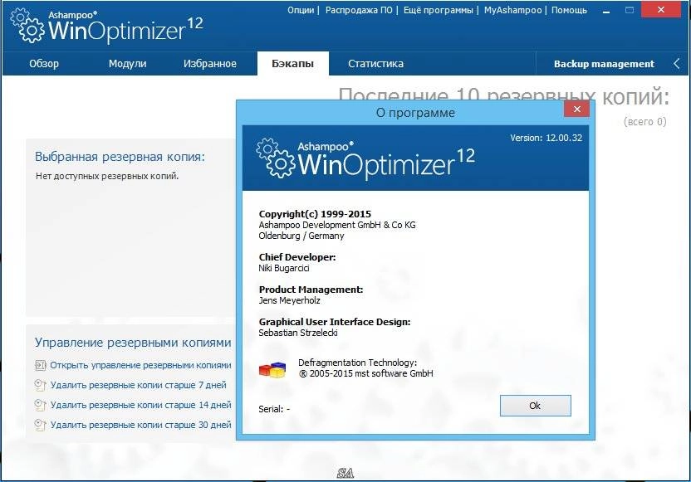Open the Обзор tab
This screenshot has width=691, height=482.
[44, 64]
